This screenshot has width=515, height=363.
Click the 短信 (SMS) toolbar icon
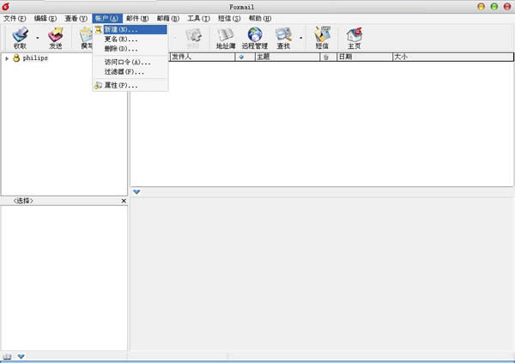(322, 37)
